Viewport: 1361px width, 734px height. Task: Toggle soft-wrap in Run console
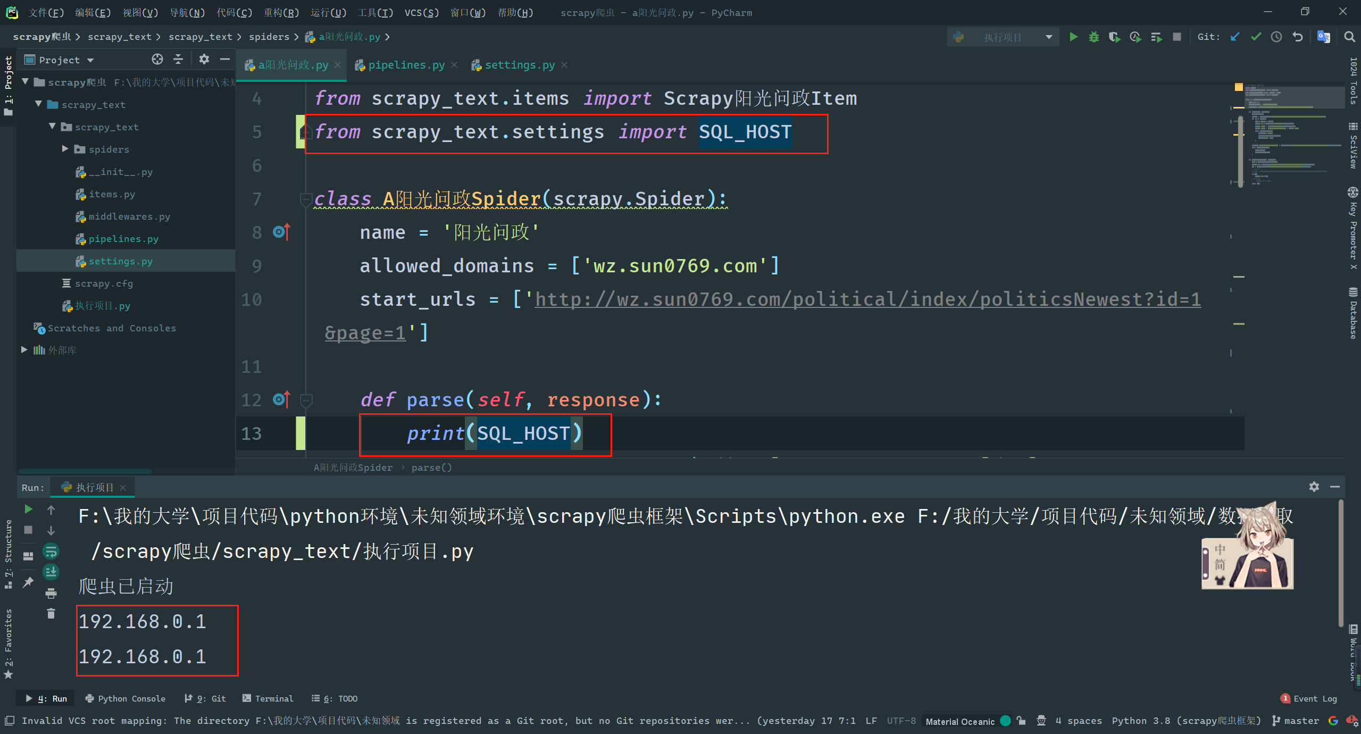51,551
